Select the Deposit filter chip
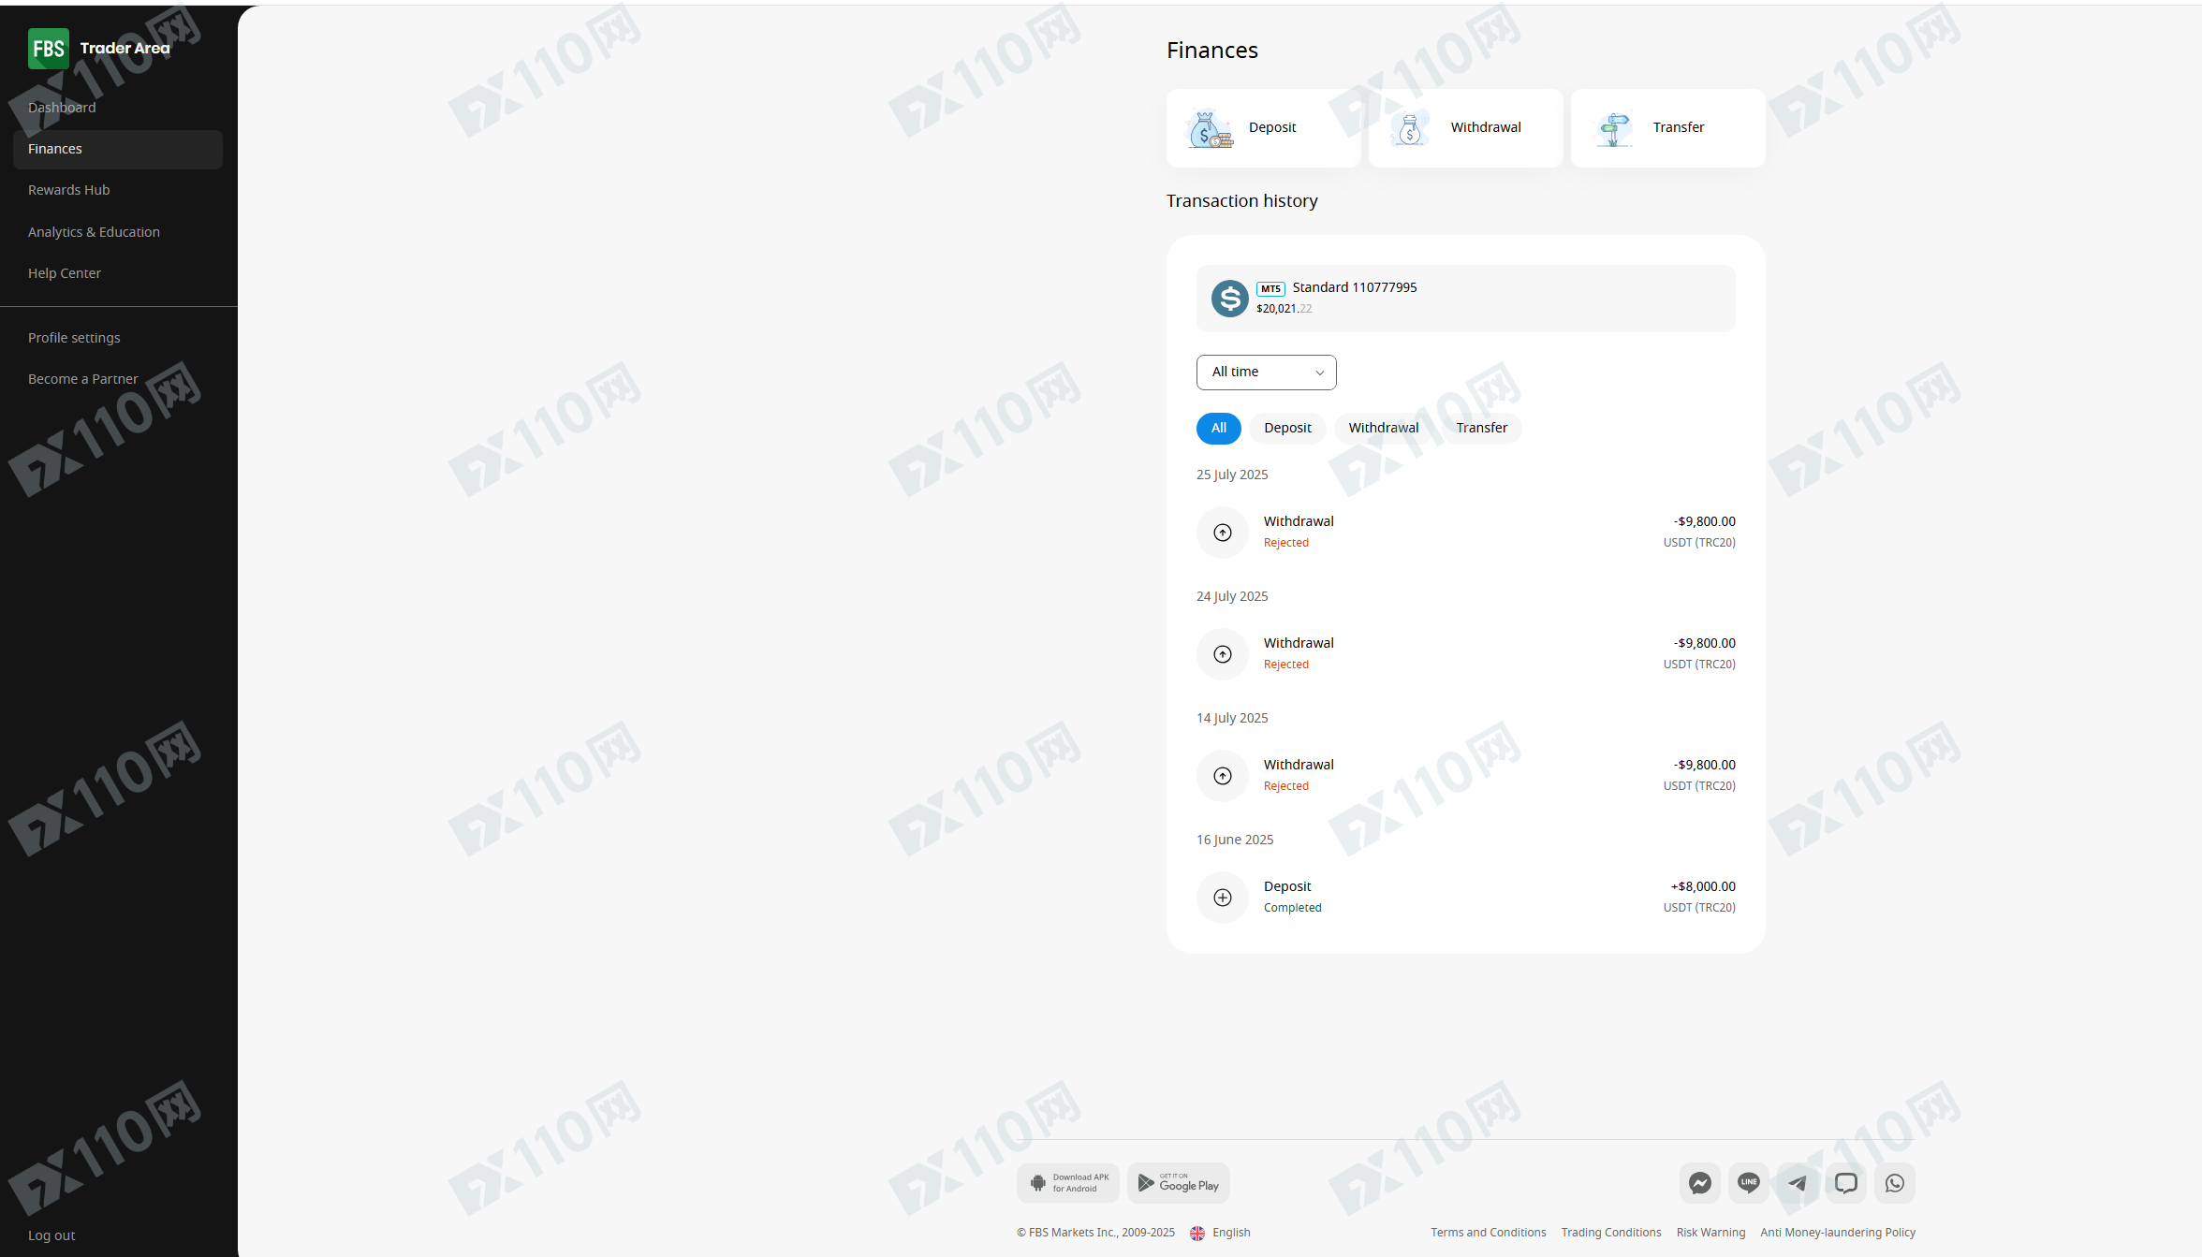2202x1257 pixels. pos(1287,428)
